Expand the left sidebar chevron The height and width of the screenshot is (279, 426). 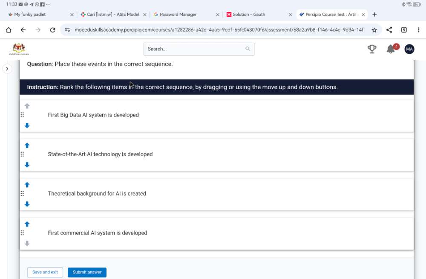pos(7,69)
